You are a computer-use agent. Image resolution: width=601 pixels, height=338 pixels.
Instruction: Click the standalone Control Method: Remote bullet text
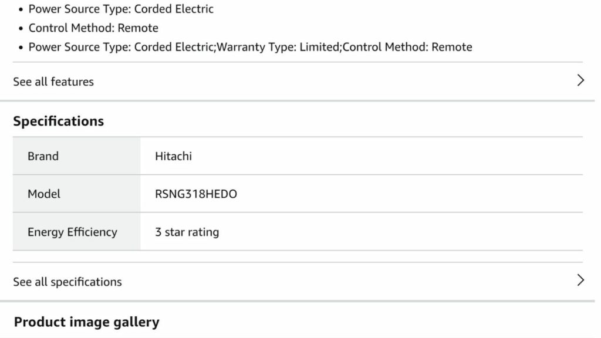pos(93,28)
